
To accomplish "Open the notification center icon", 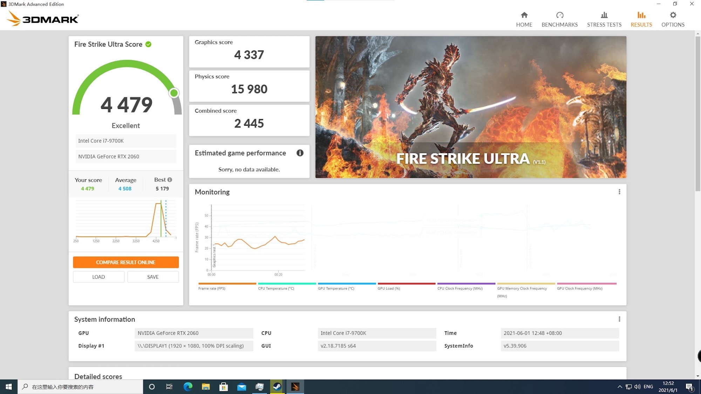I will [690, 387].
